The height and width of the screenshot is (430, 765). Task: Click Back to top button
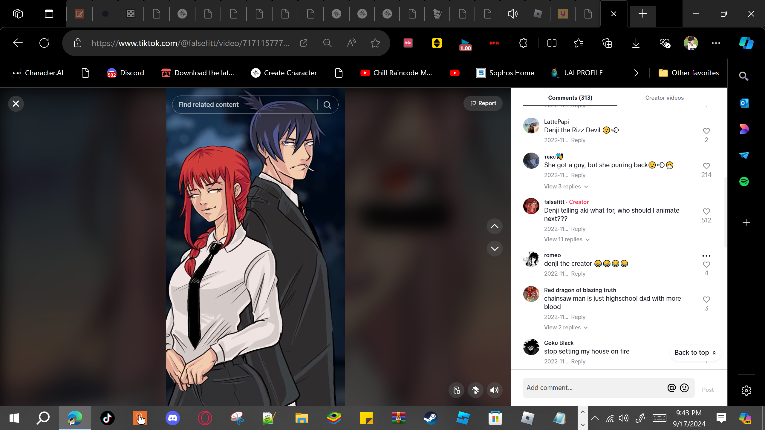[695, 352]
